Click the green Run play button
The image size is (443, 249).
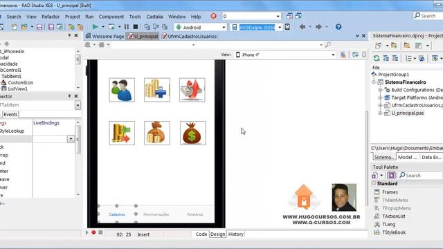pos(96,27)
